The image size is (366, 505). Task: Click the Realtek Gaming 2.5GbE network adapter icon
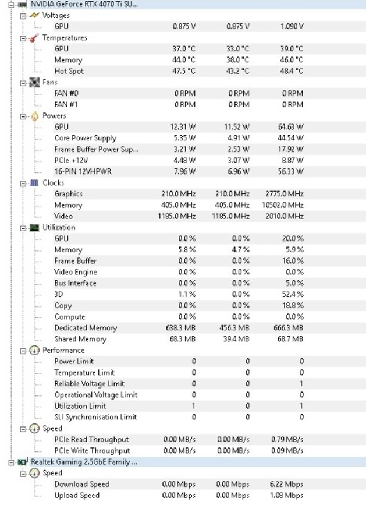(23, 462)
